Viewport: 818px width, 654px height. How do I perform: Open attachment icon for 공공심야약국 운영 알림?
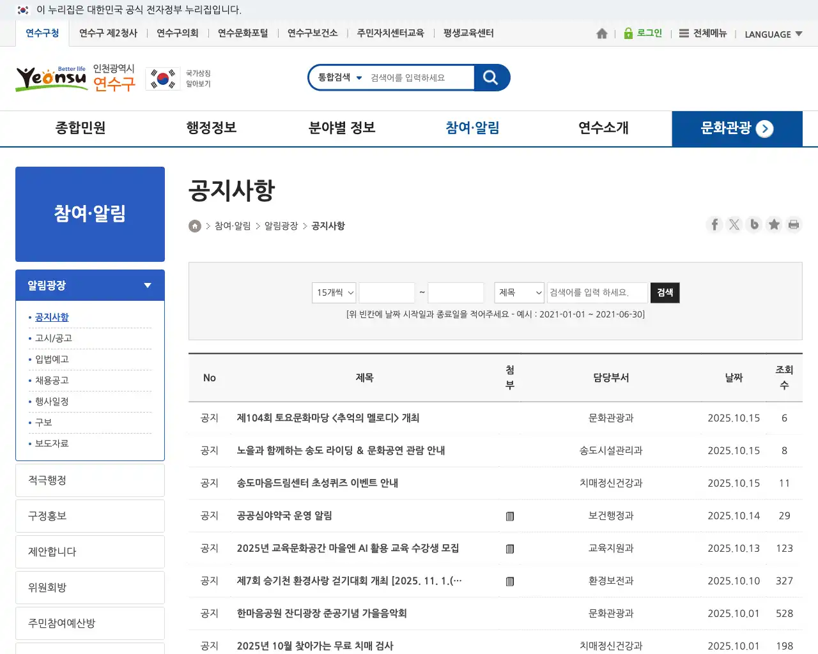pos(509,516)
